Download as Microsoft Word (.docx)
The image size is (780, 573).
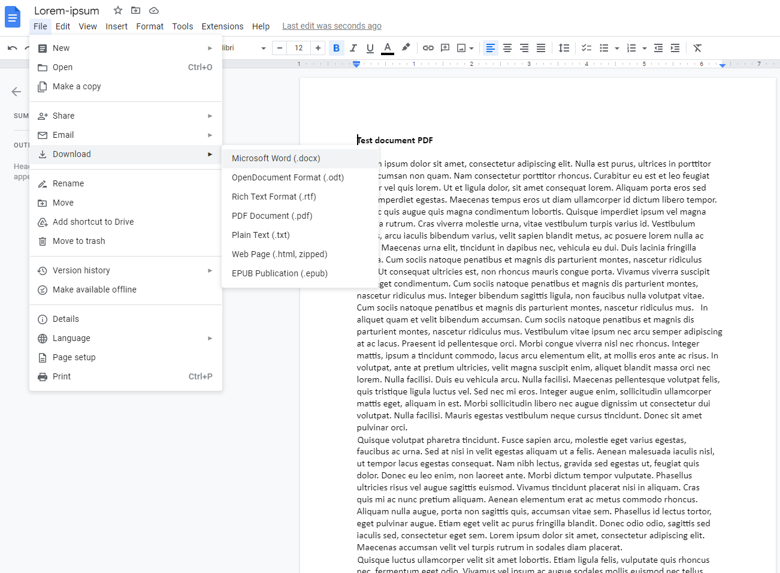[300, 158]
